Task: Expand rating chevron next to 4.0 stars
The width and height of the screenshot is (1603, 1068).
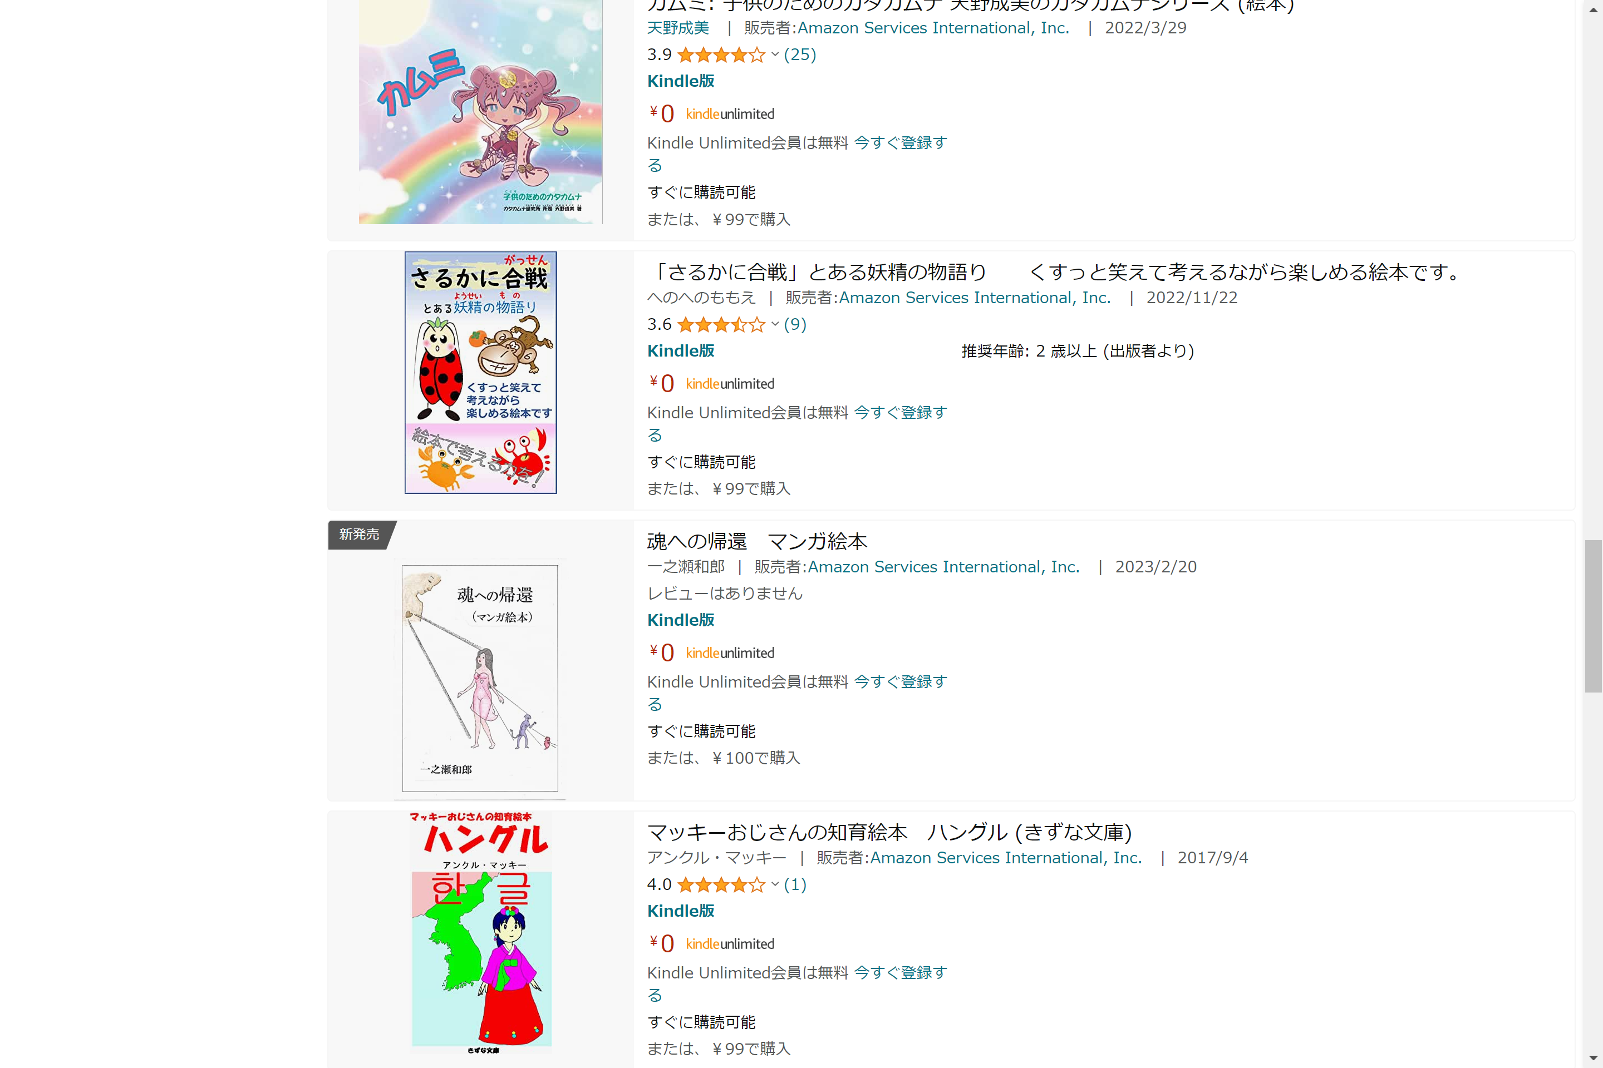Action: pyautogui.click(x=775, y=884)
